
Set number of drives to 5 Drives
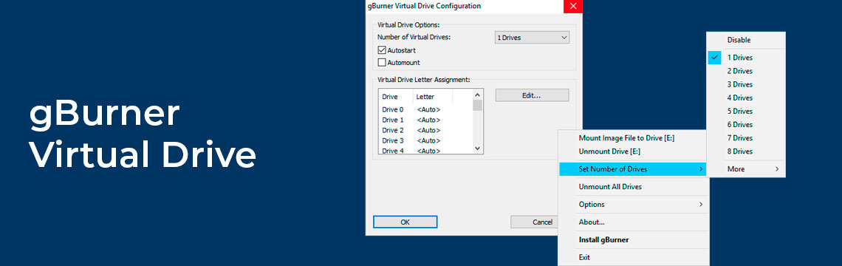[x=746, y=112]
